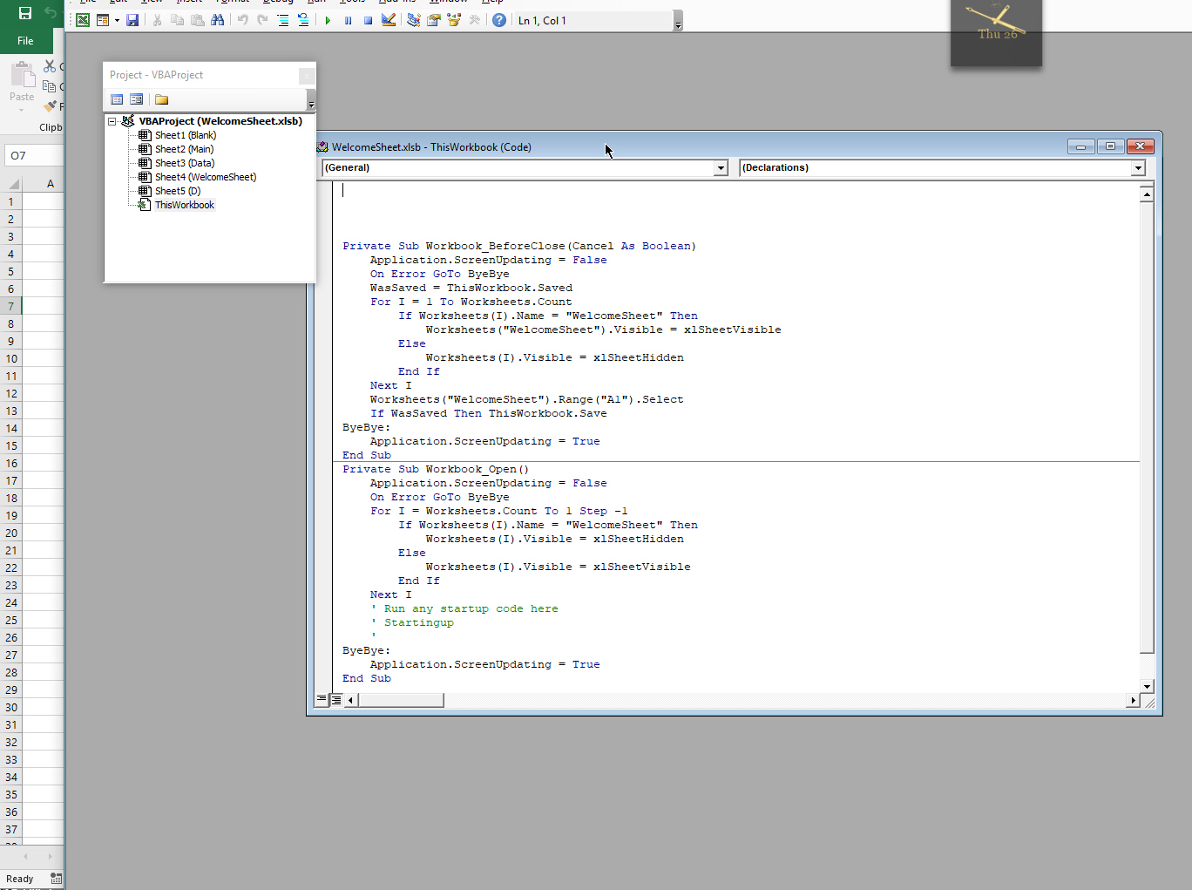Save the workbook from the VBA toolbar
This screenshot has width=1192, height=890.
pyautogui.click(x=132, y=20)
